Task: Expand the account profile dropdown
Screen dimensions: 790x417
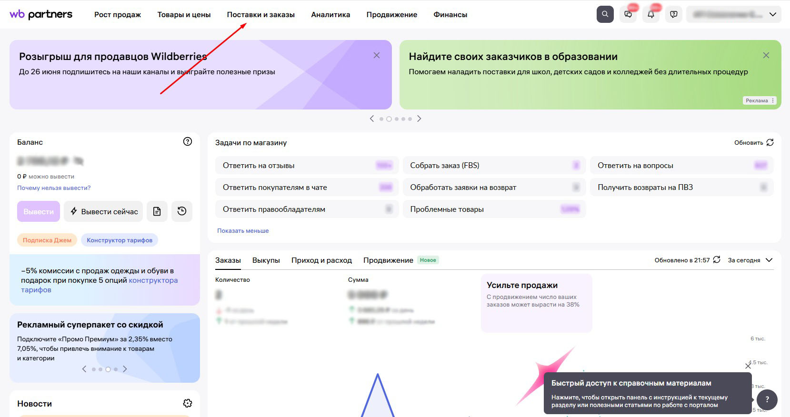Action: point(733,14)
